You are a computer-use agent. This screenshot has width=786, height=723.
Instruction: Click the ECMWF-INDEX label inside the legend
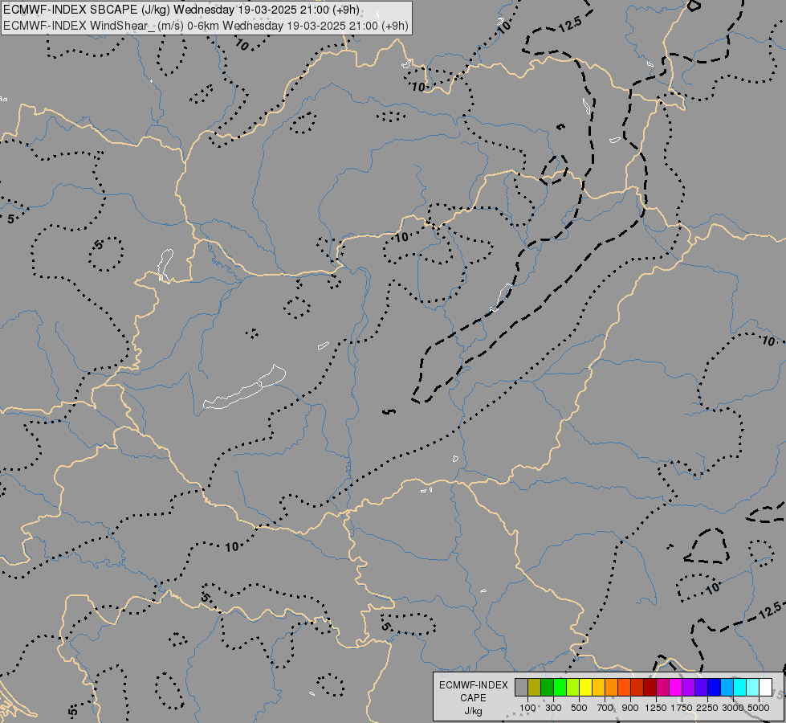tap(473, 685)
